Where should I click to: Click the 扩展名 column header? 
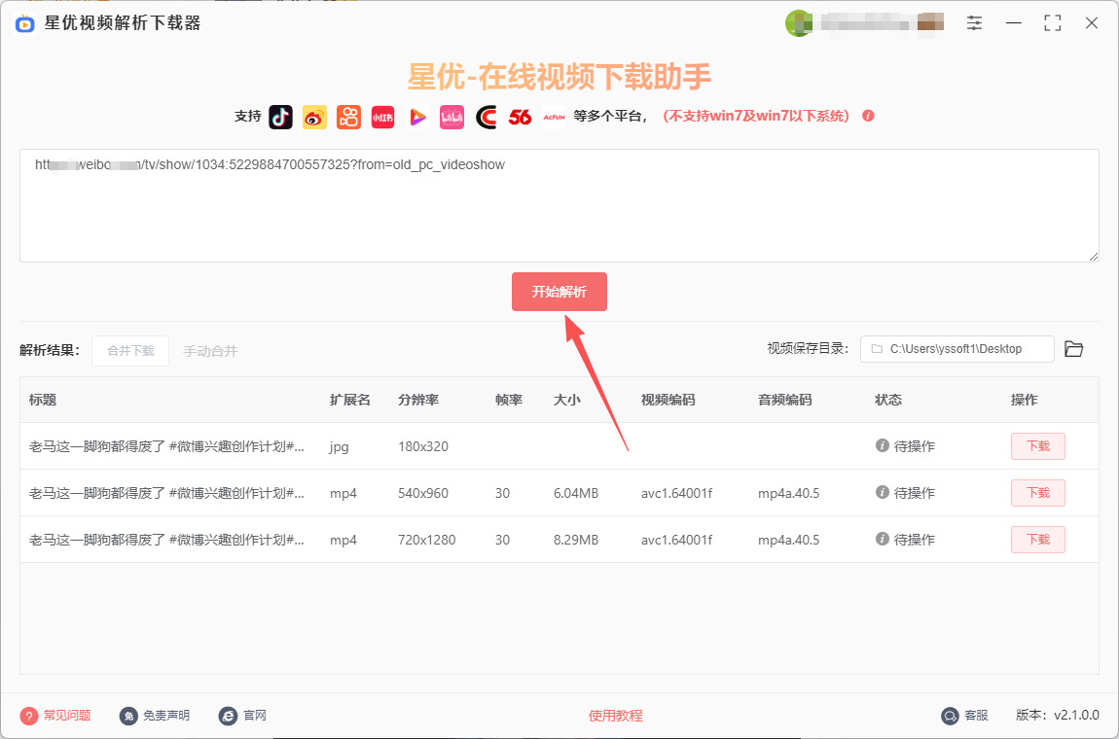coord(350,400)
